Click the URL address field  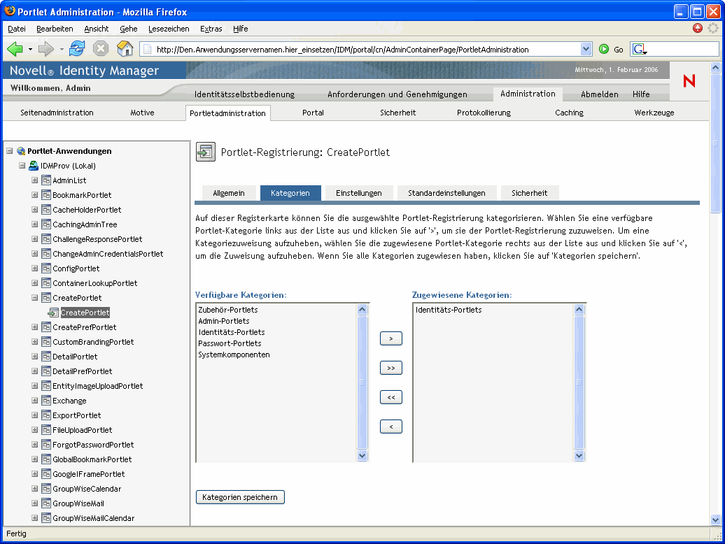(367, 50)
